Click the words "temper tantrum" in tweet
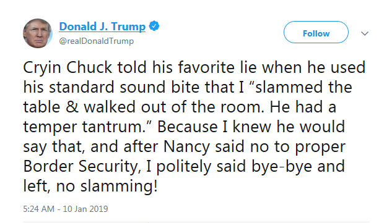The image size is (392, 223). point(83,127)
